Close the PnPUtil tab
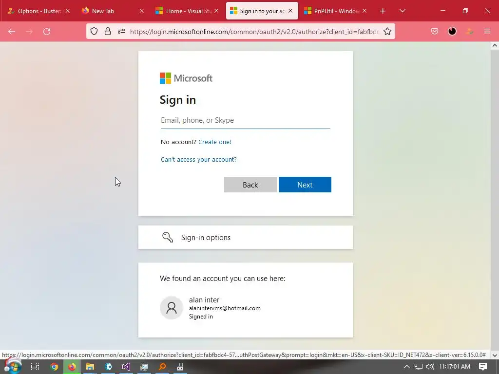This screenshot has width=499, height=374. [365, 11]
